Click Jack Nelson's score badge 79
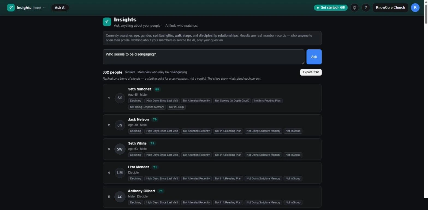Image resolution: width=428 pixels, height=210 pixels. coord(155,119)
